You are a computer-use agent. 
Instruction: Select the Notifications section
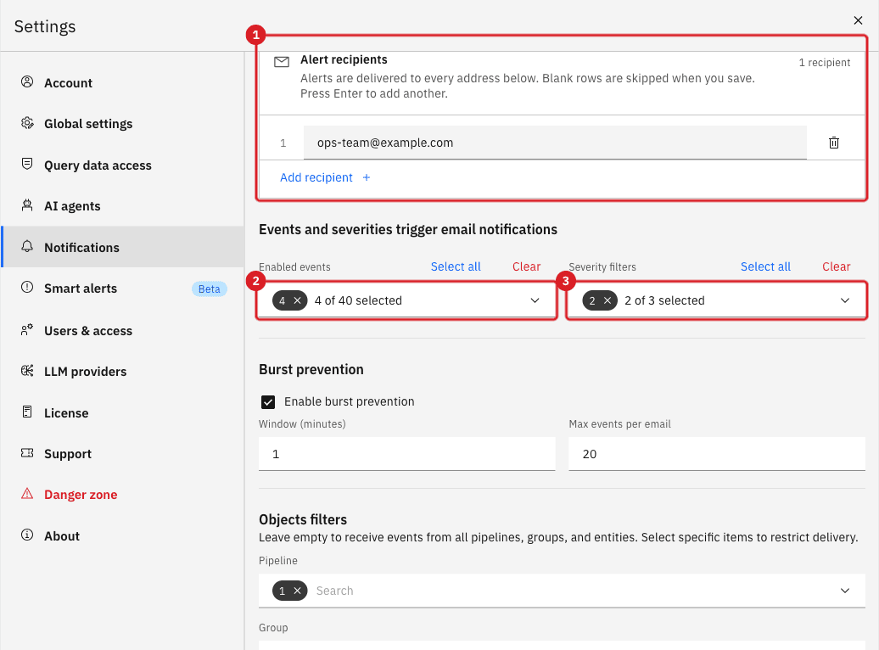point(122,247)
